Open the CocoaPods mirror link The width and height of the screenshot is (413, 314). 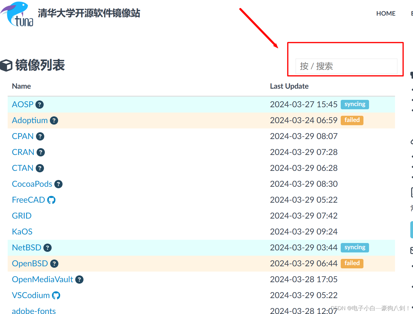point(32,184)
